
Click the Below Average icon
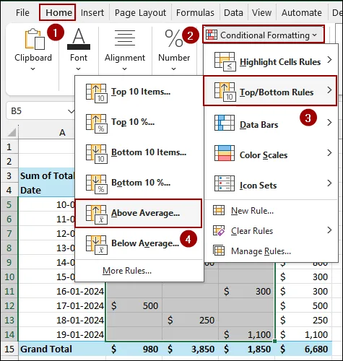pyautogui.click(x=97, y=245)
